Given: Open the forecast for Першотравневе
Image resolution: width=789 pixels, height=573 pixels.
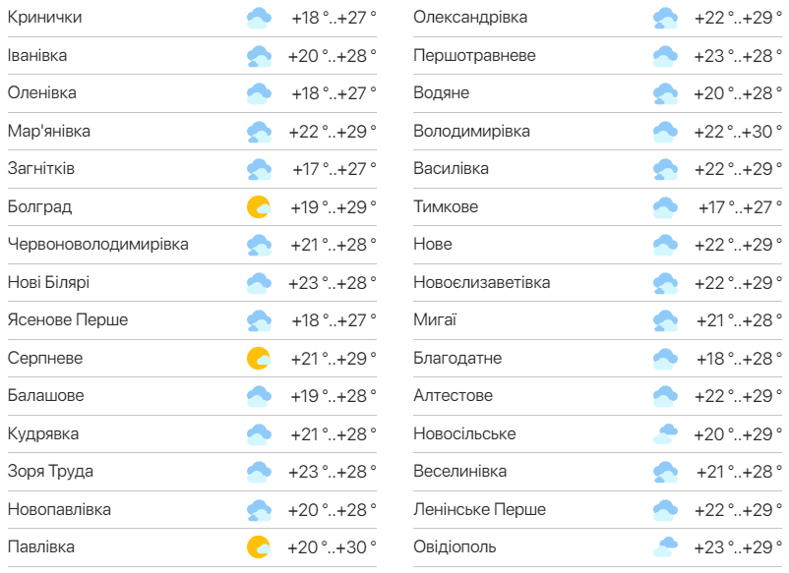Looking at the screenshot, I should coord(462,55).
